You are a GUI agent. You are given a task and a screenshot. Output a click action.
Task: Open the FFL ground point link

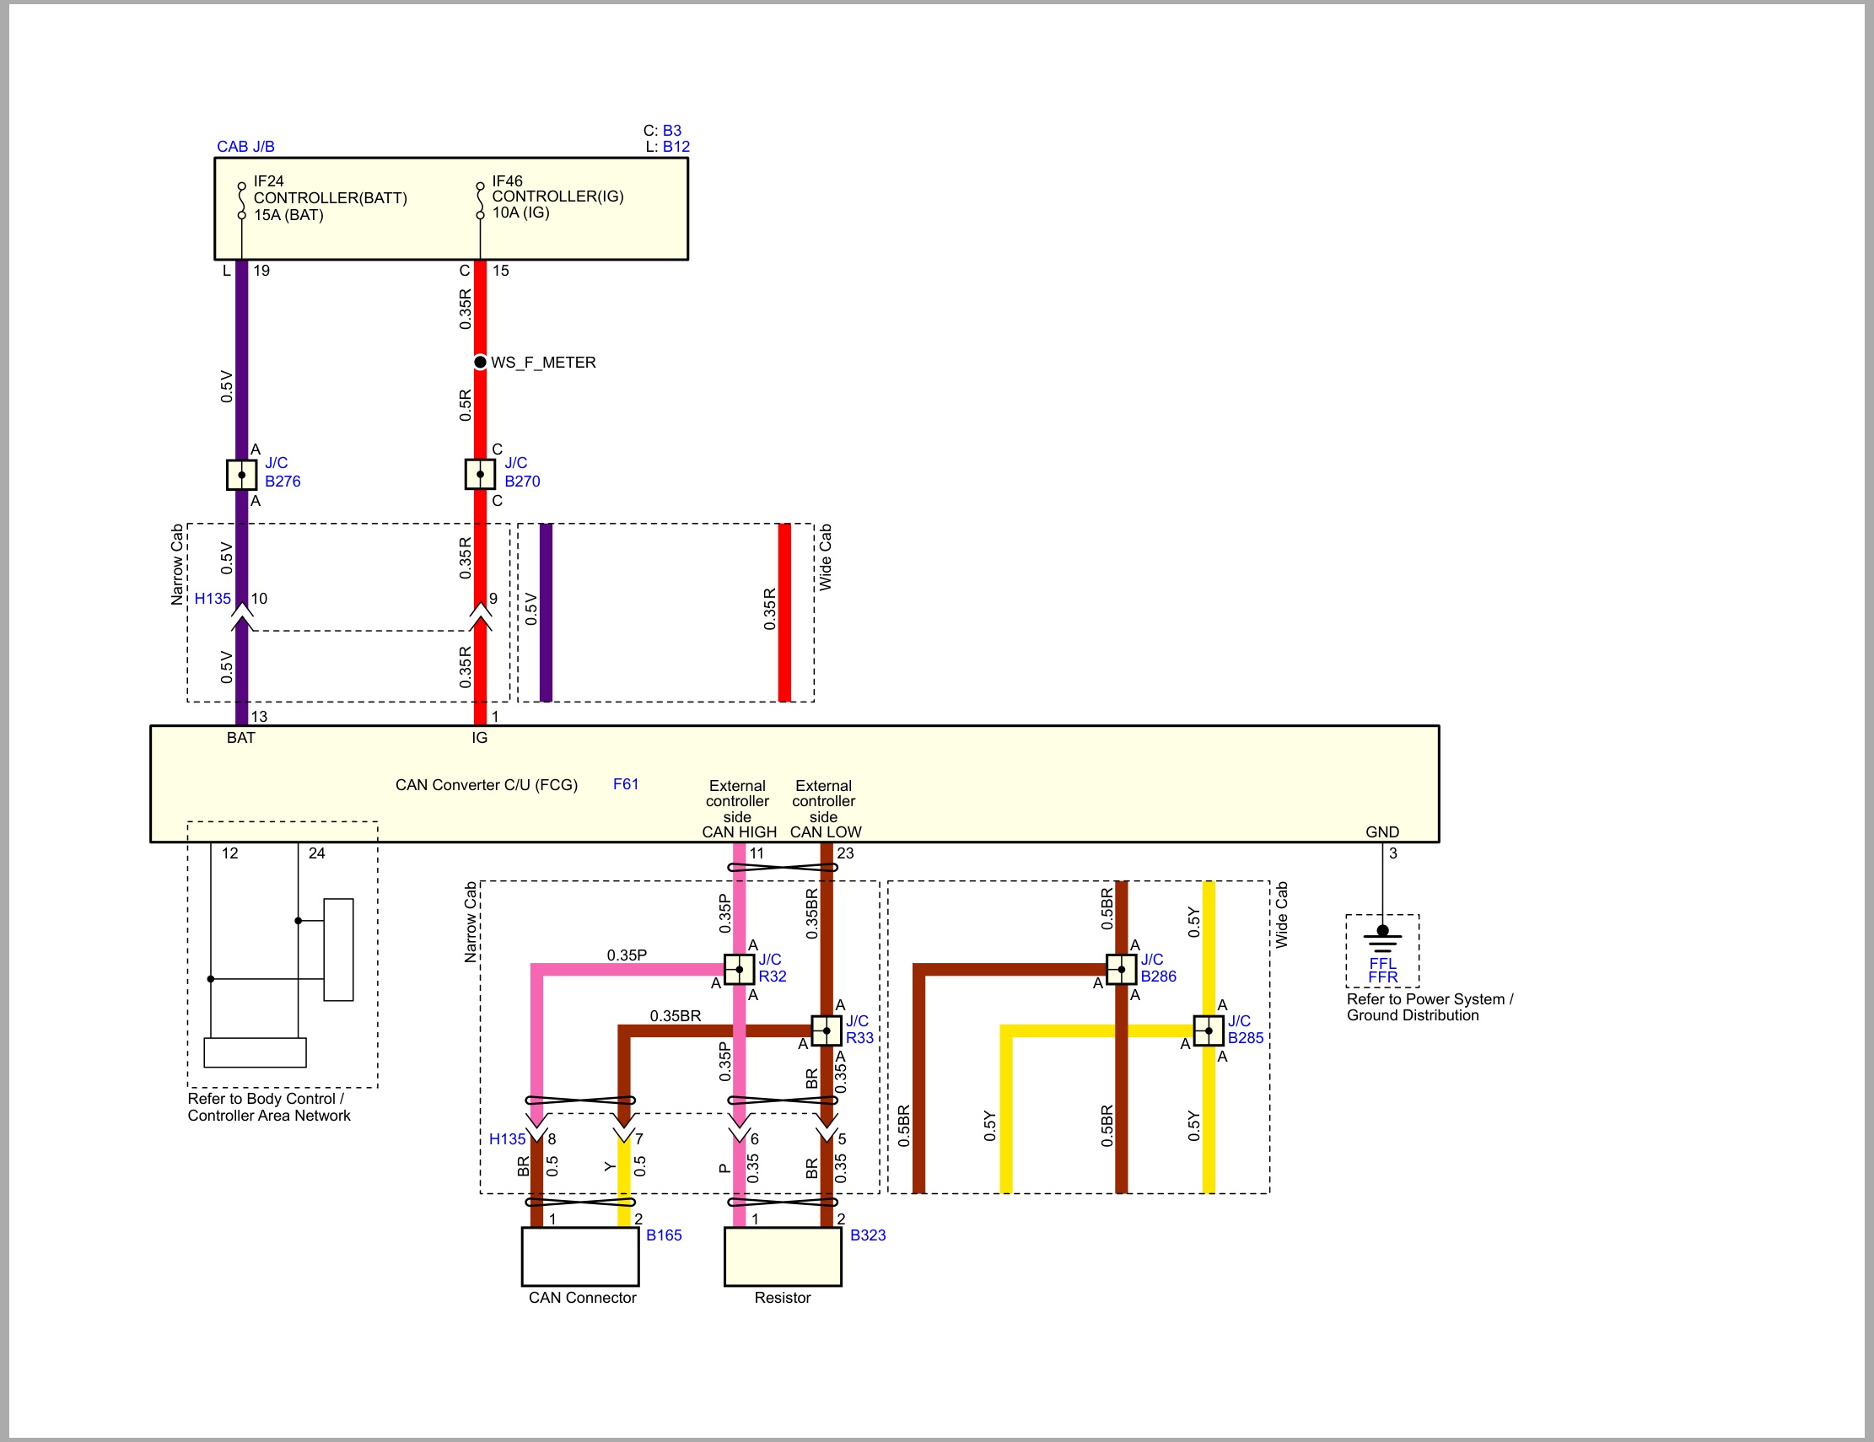1382,963
